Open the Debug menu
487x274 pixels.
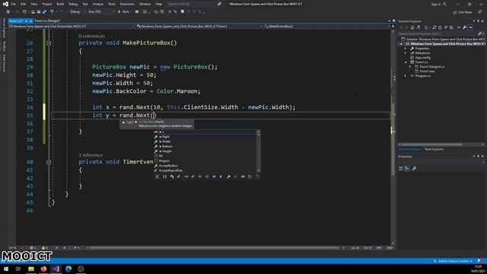click(x=73, y=4)
